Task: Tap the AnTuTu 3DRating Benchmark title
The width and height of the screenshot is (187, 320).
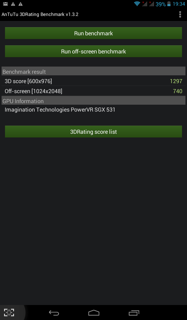Action: [40, 14]
